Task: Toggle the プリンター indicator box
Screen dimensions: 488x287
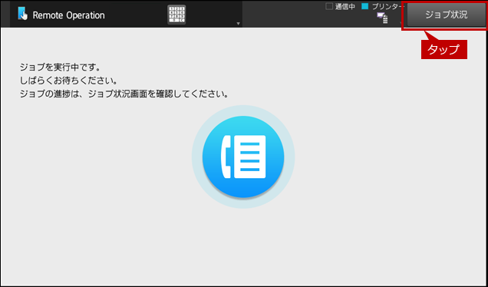Action: (x=365, y=6)
